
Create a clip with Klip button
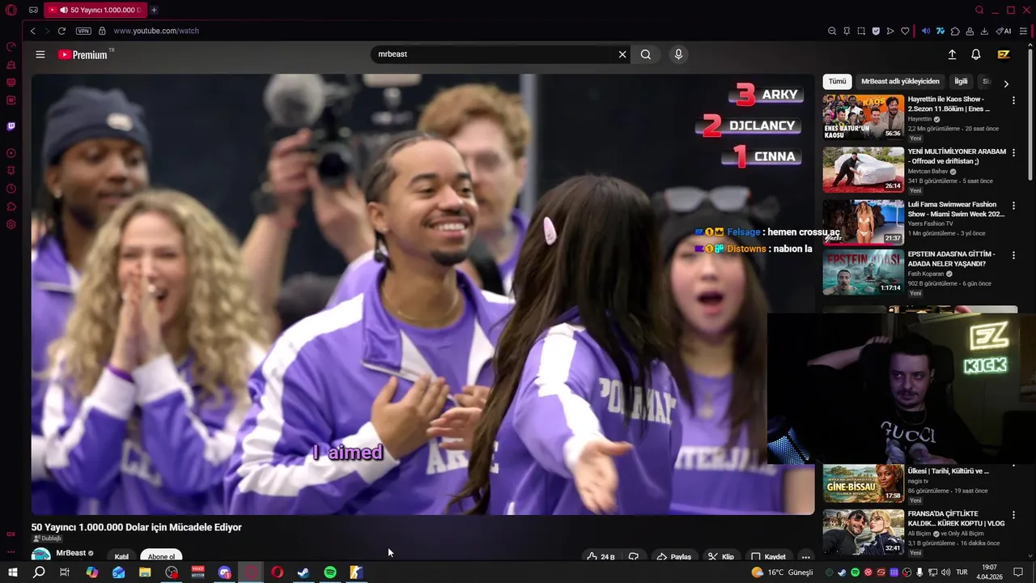[x=720, y=556]
